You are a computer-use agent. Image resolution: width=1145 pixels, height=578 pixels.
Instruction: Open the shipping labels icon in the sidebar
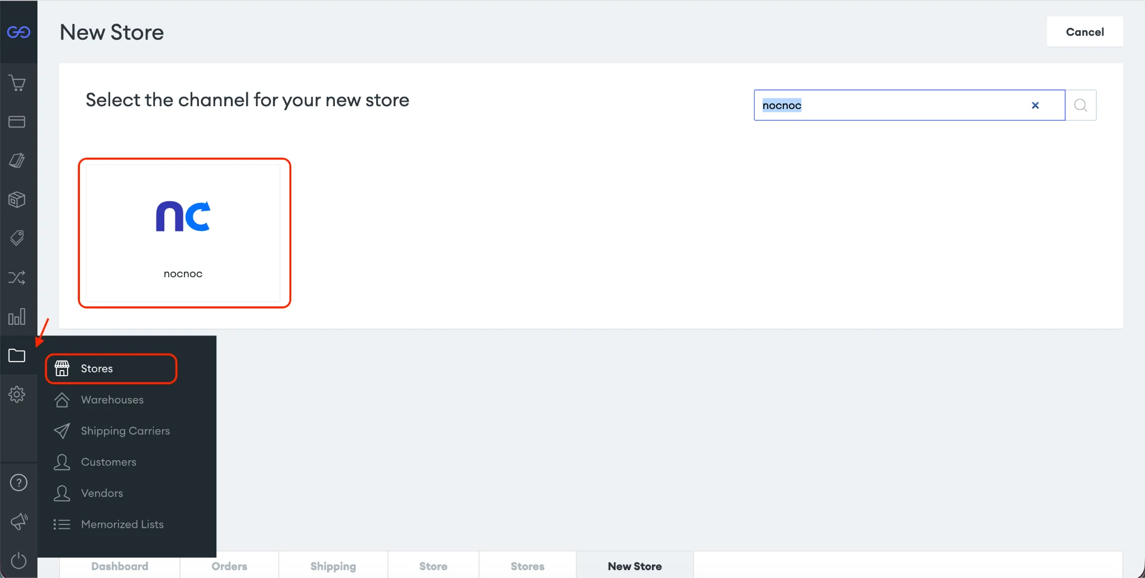[x=17, y=160]
